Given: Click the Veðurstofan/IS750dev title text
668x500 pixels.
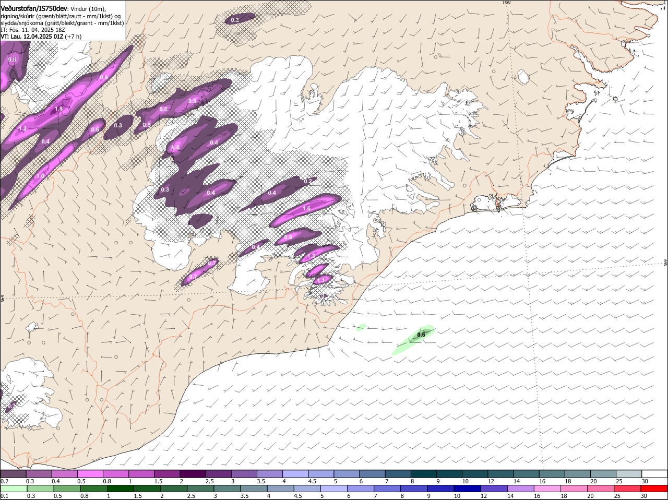Looking at the screenshot, I should [x=34, y=9].
